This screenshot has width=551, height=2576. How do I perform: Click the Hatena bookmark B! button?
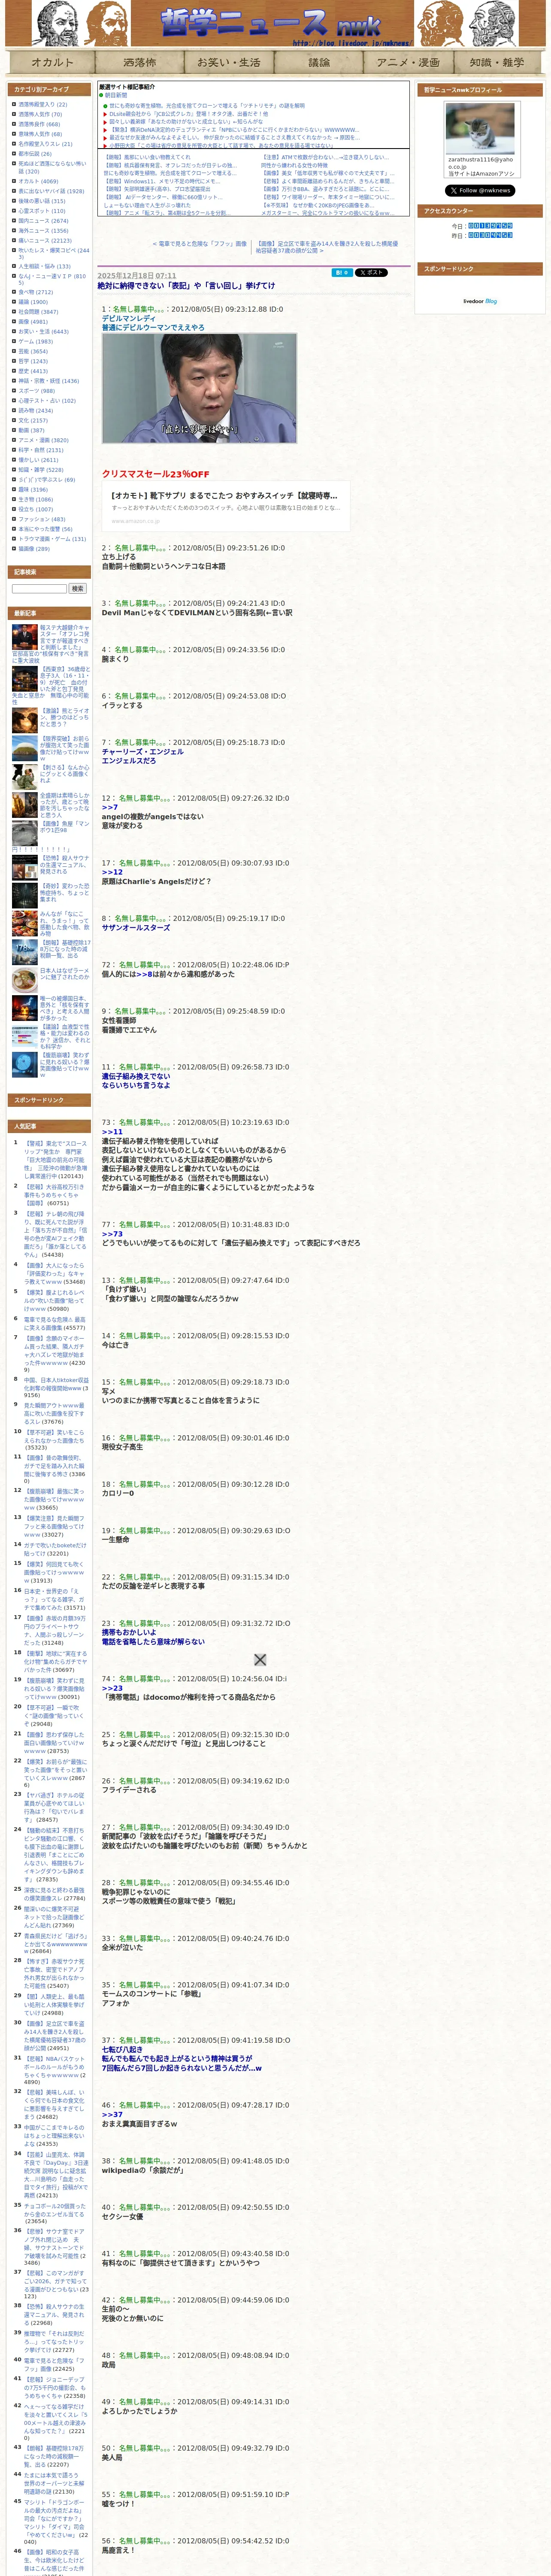click(342, 272)
